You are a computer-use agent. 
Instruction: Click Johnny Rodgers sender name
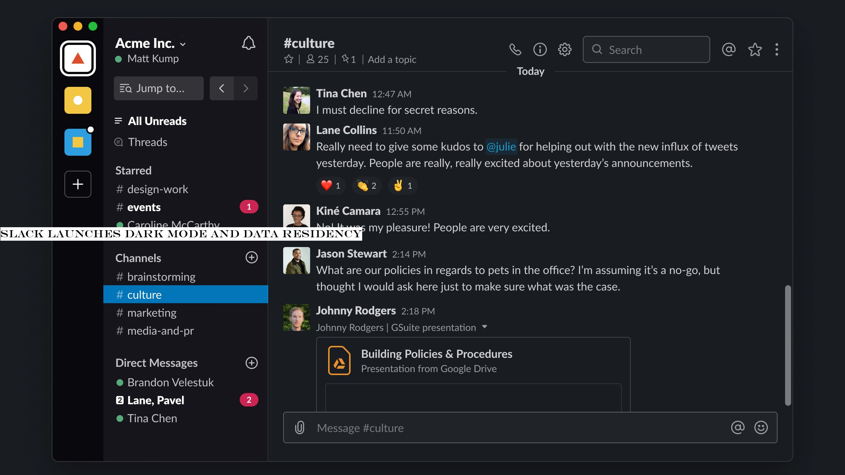coord(356,310)
